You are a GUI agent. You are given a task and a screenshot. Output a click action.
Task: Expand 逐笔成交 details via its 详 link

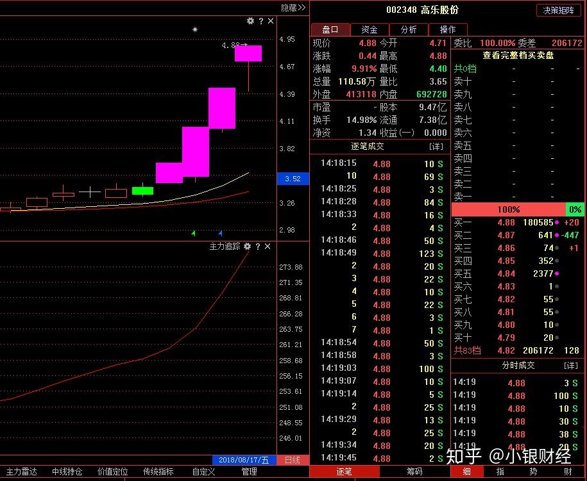point(437,146)
